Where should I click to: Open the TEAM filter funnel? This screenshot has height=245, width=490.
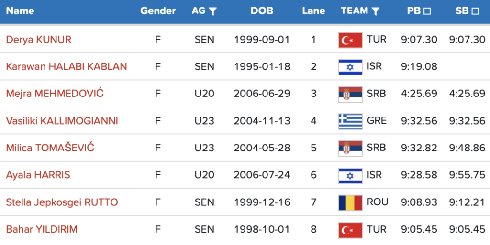(x=376, y=11)
